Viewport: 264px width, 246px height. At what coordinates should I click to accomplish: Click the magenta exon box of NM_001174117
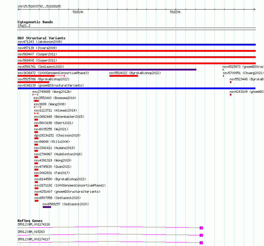point(201,243)
